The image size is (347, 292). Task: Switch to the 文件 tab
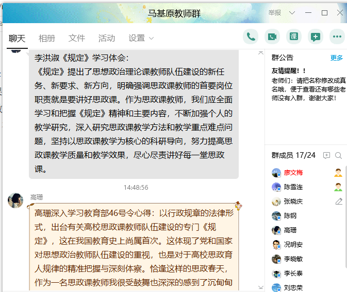(x=77, y=38)
